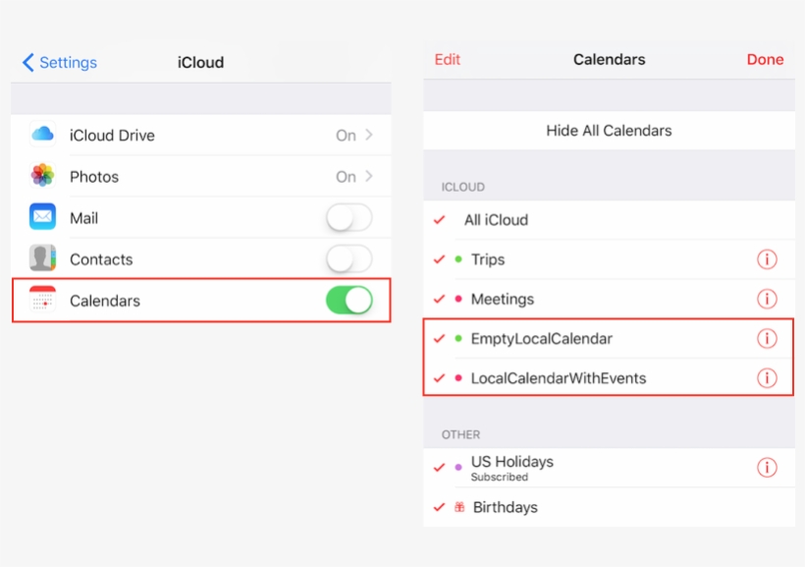
Task: Tap Edit on the Calendars screen
Action: pos(448,59)
